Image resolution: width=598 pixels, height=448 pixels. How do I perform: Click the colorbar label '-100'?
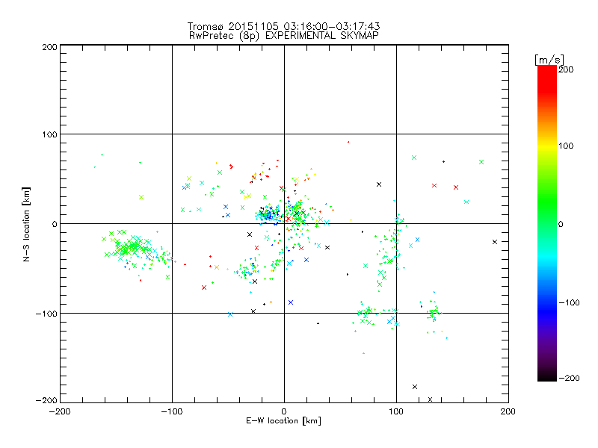pyautogui.click(x=569, y=302)
